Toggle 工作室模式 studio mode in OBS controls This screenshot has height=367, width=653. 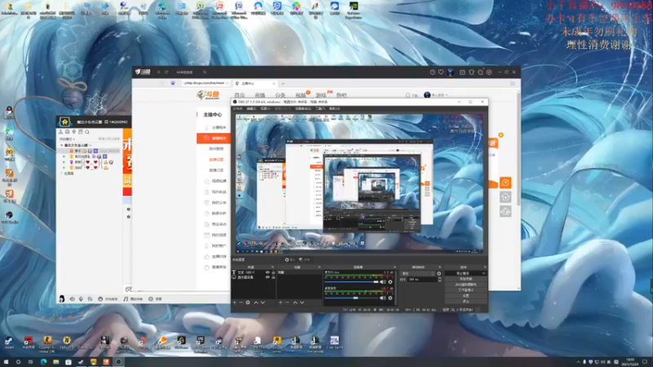(465, 290)
